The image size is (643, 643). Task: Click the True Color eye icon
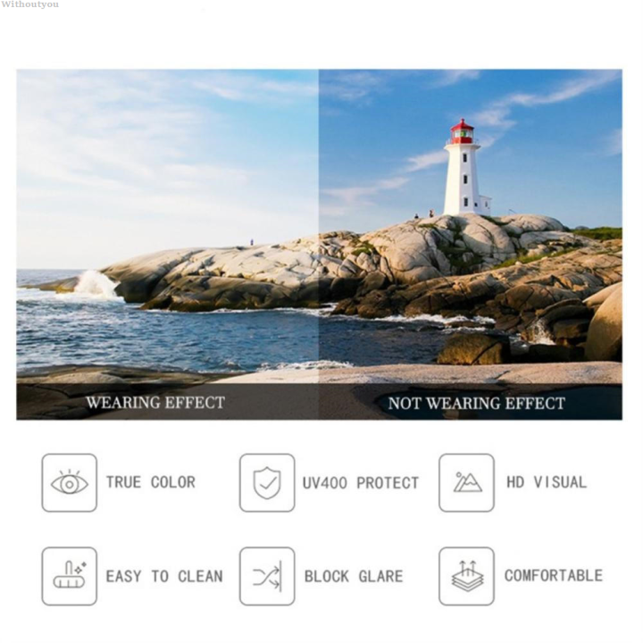tap(70, 482)
